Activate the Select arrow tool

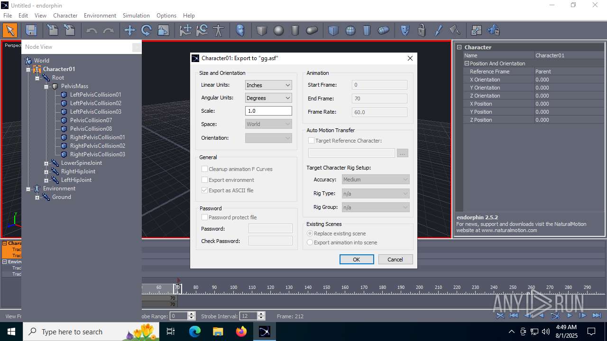click(x=9, y=31)
